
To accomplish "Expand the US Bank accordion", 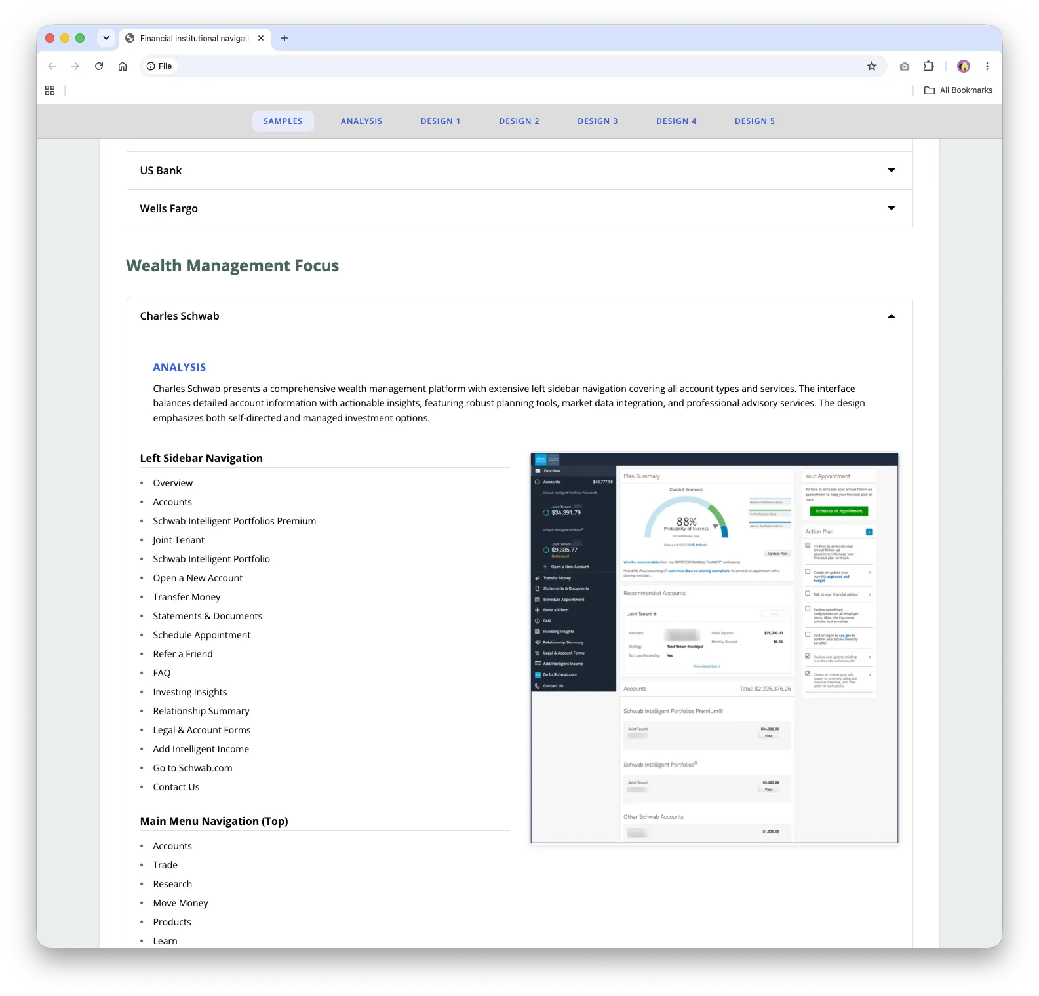I will click(520, 170).
